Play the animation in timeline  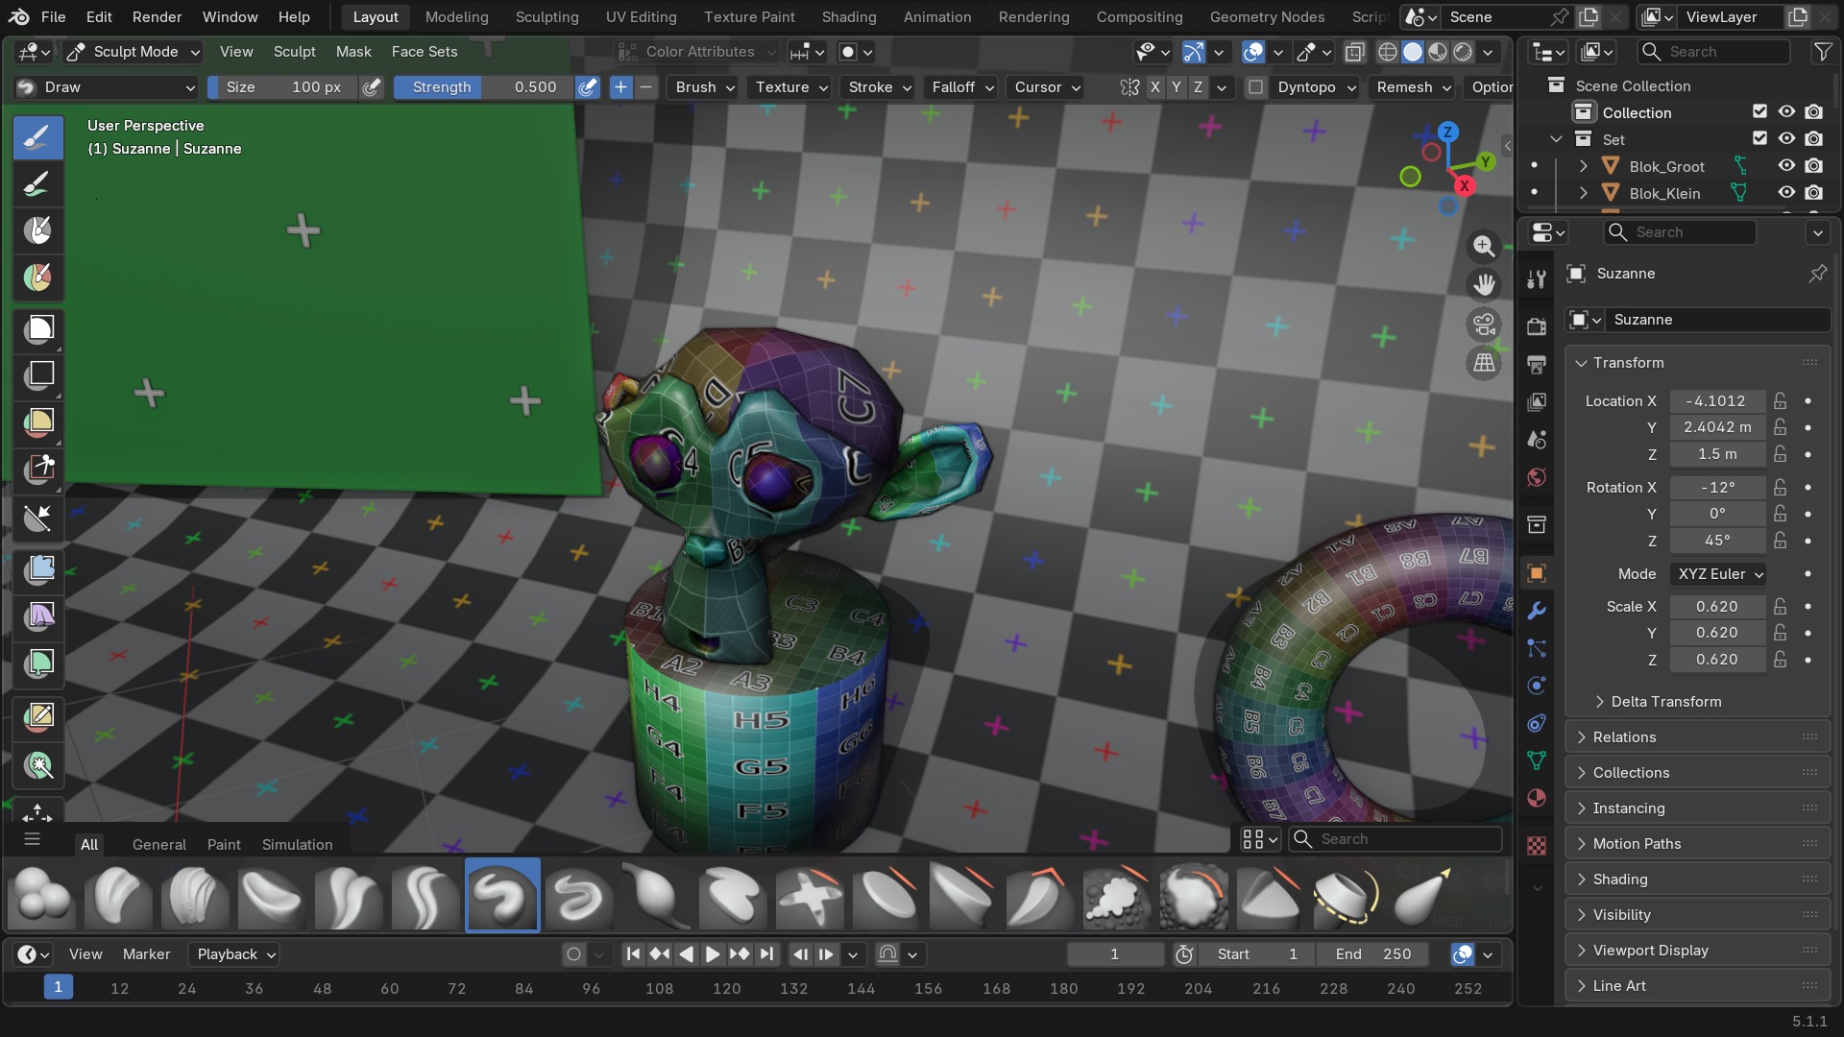pyautogui.click(x=712, y=954)
